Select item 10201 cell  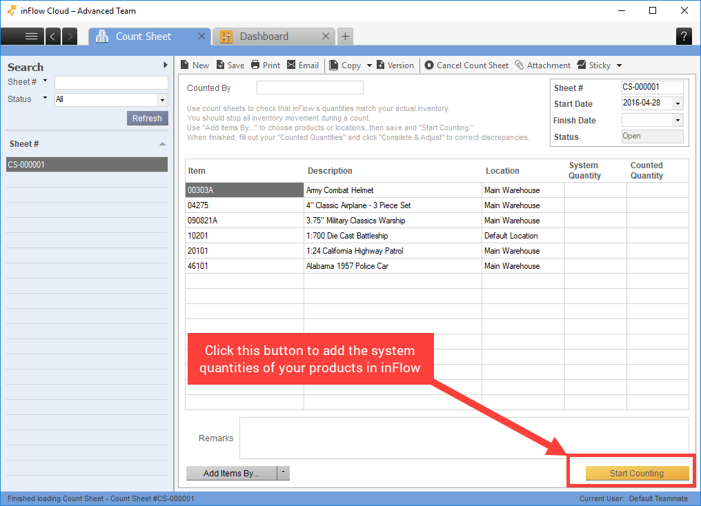[x=244, y=236]
